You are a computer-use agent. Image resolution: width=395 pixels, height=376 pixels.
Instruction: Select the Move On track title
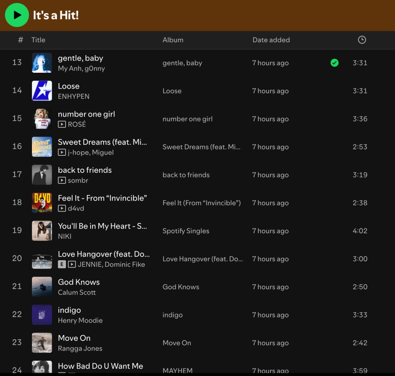(x=74, y=338)
